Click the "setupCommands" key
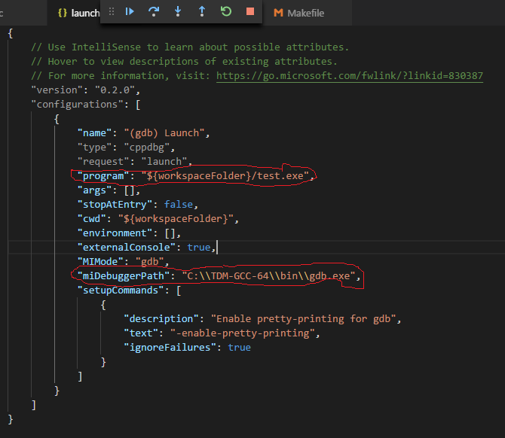 tap(121, 290)
